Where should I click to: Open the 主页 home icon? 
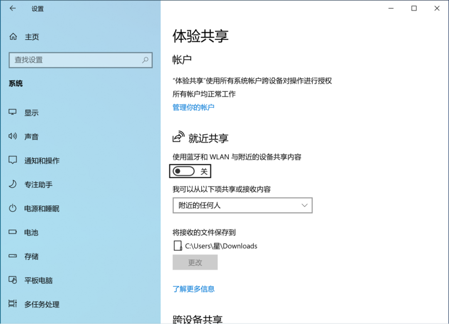(x=13, y=37)
